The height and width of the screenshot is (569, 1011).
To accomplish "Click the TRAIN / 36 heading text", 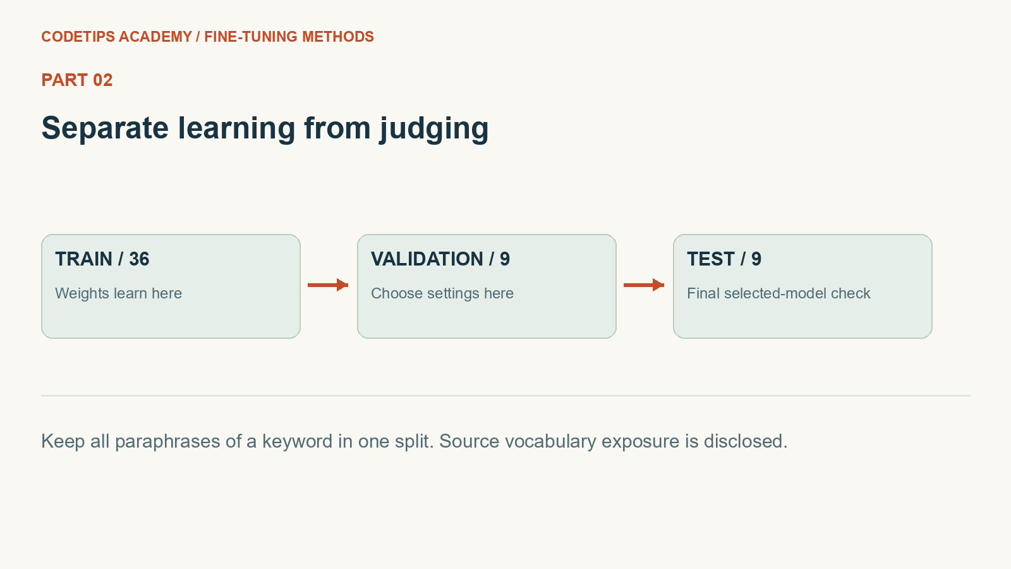I will 102,259.
